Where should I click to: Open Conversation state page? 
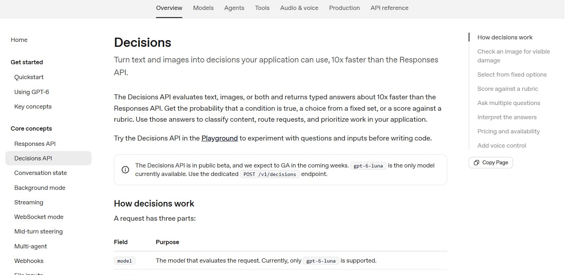tap(41, 173)
